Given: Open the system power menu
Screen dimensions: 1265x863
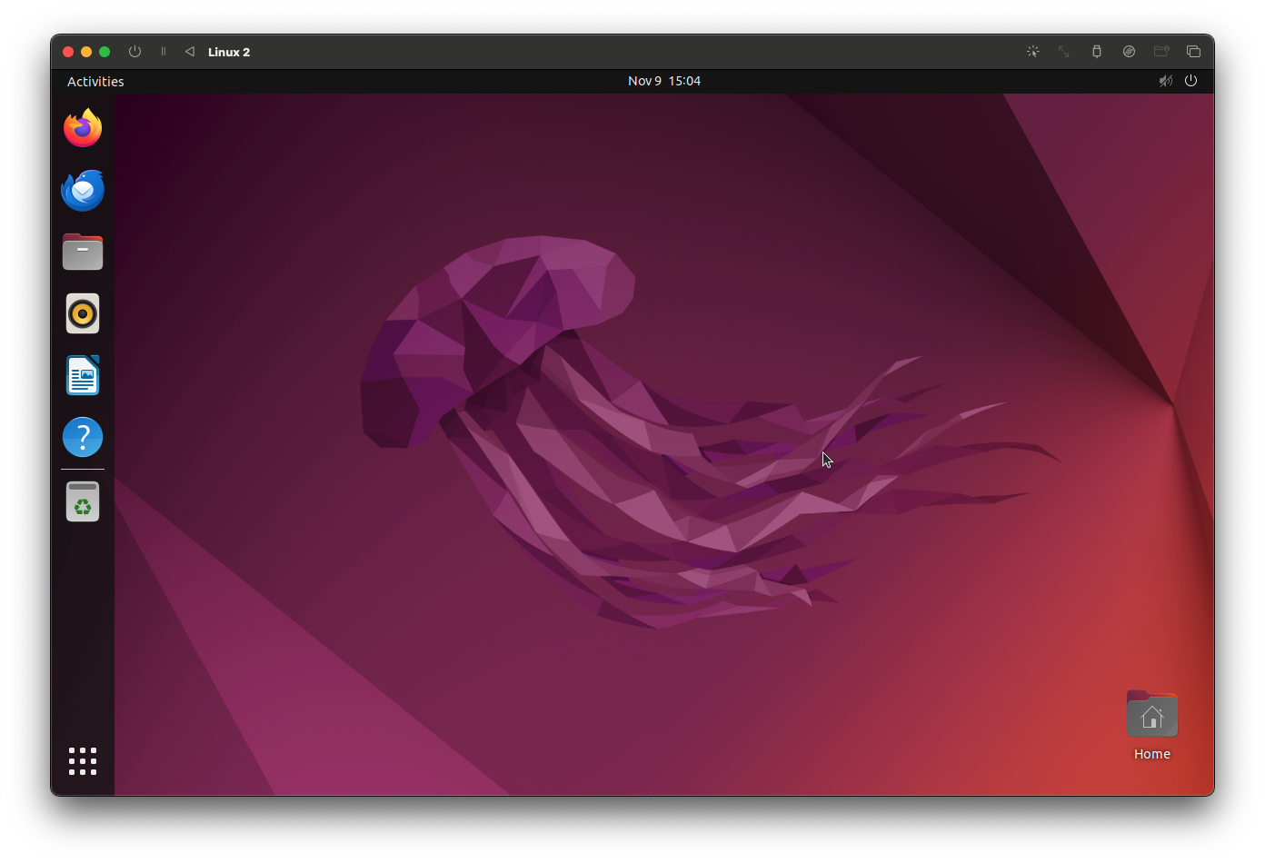Looking at the screenshot, I should (1191, 81).
